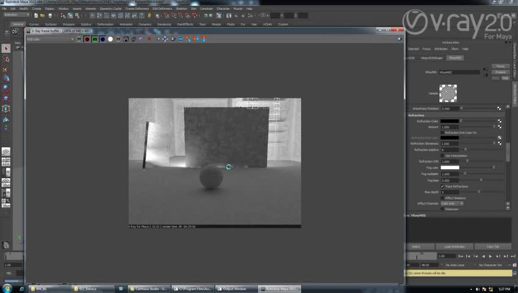
Task: Switch to the Rendering shelf tab
Action: click(164, 24)
